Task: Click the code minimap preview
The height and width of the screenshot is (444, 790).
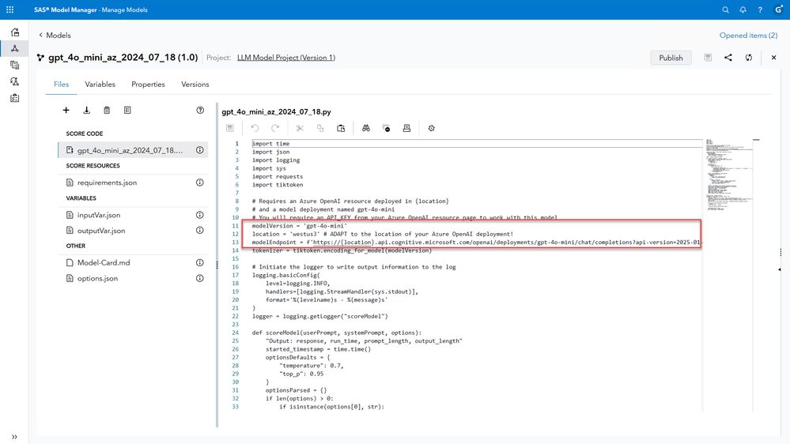Action: pyautogui.click(x=728, y=175)
